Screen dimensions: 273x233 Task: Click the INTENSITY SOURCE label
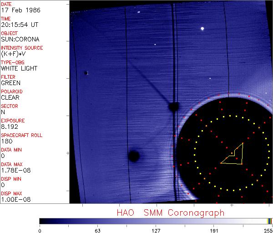click(x=22, y=48)
